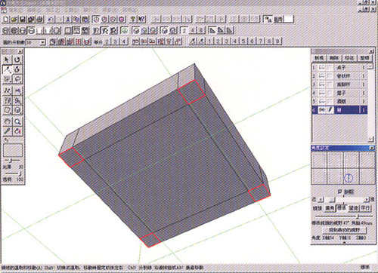378x273 pixels.
Task: Open the circle division count dropdown
Action: (42, 42)
